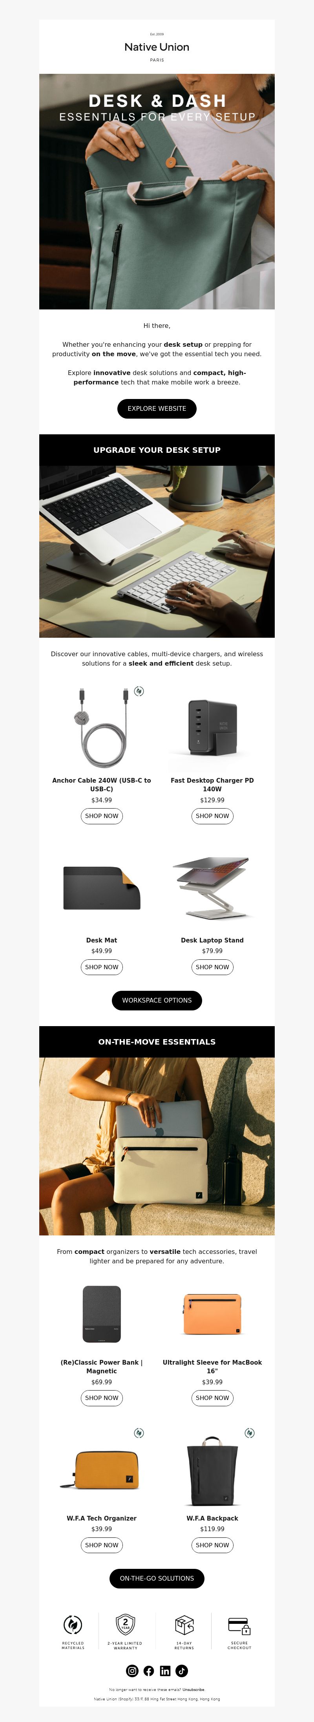Open the TikTok social icon

click(x=182, y=1671)
